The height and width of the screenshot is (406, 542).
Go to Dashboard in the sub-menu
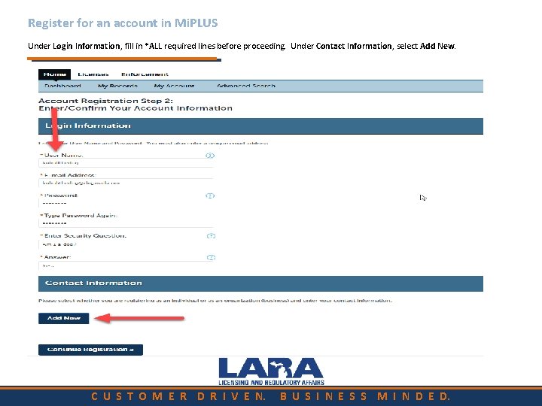pyautogui.click(x=62, y=86)
